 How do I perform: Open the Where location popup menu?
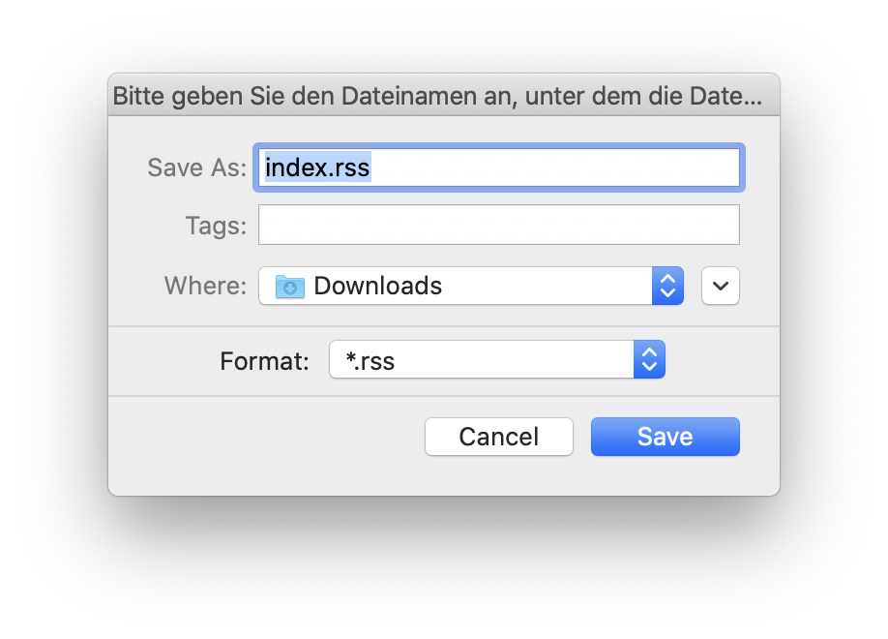click(471, 286)
